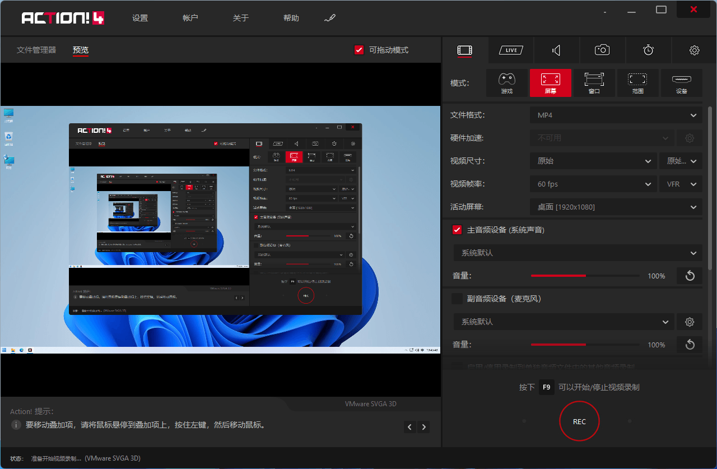
Task: Switch to the 文件管理器 tab
Action: 36,50
